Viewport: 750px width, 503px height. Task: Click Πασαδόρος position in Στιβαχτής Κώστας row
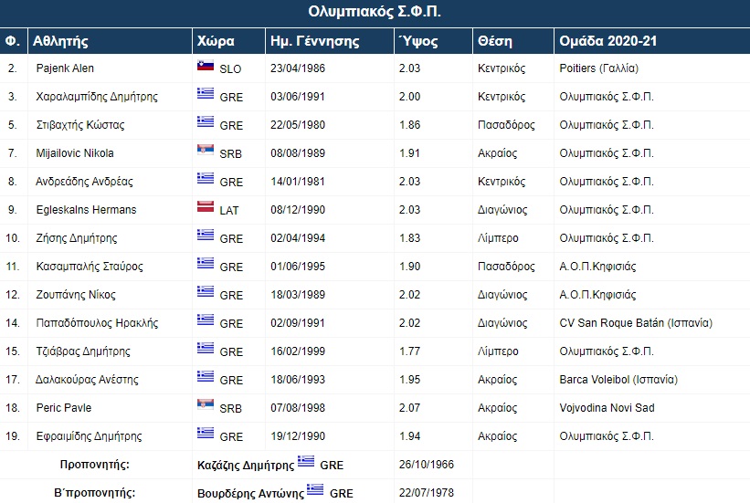[x=506, y=125]
